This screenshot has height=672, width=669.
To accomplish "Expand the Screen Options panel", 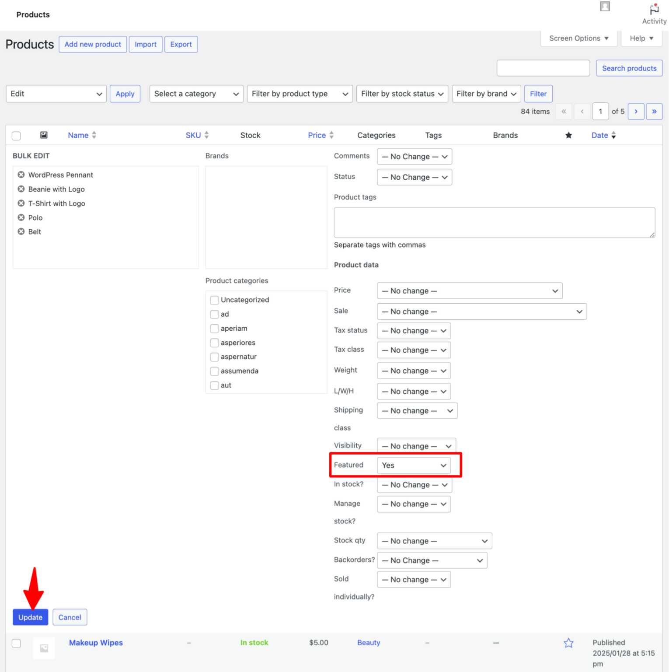I will [x=578, y=38].
